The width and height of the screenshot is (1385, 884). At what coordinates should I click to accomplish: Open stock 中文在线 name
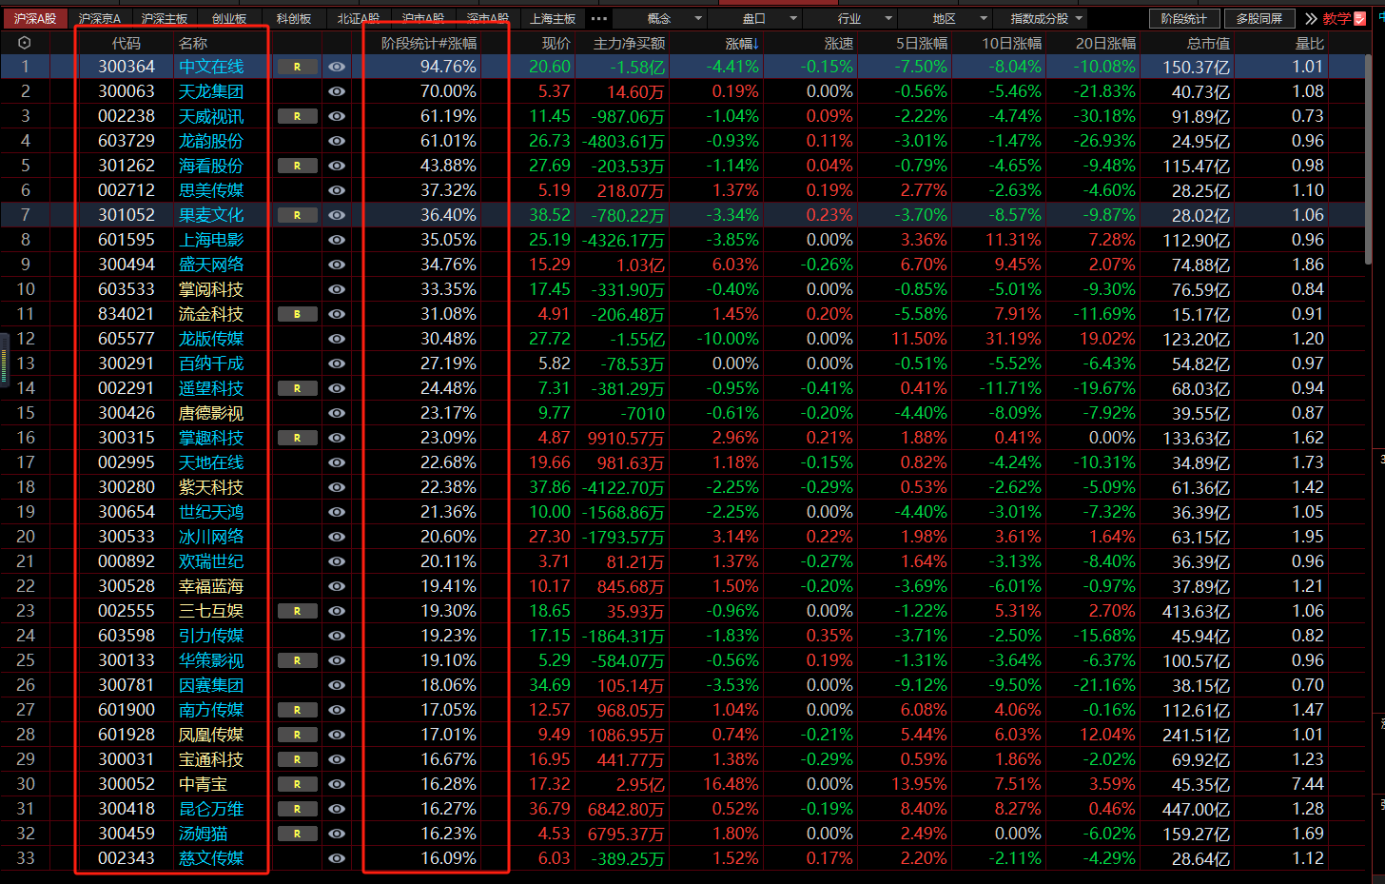coord(211,67)
